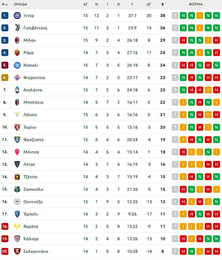
Task: Click the Roma wolf crest icon
Action: pos(17,53)
